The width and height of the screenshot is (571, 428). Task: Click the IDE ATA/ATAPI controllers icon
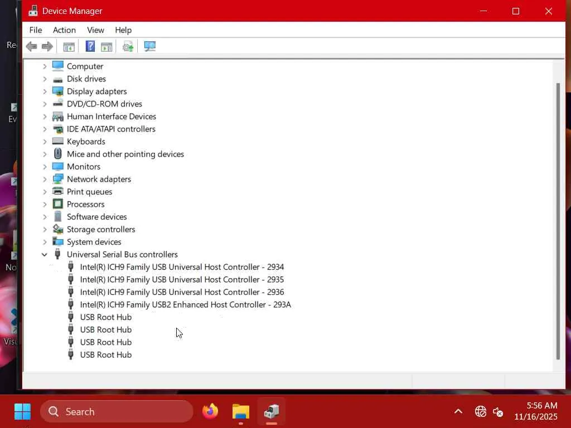pyautogui.click(x=57, y=129)
